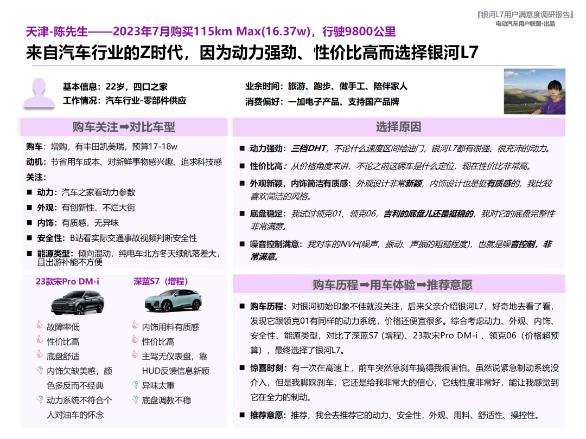This screenshot has height=439, width=586.
Task: Select the 消费偏好：一加电子产品 line
Action: [x=322, y=101]
